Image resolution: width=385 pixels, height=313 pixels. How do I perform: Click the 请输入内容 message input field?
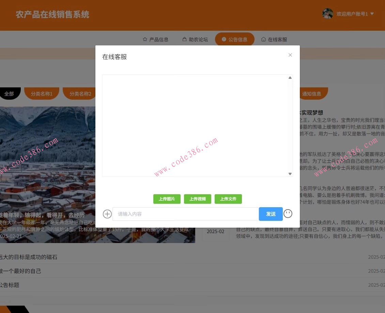coord(185,214)
